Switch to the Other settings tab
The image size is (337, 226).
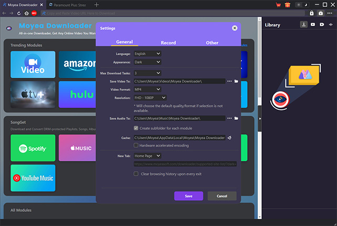click(x=212, y=43)
